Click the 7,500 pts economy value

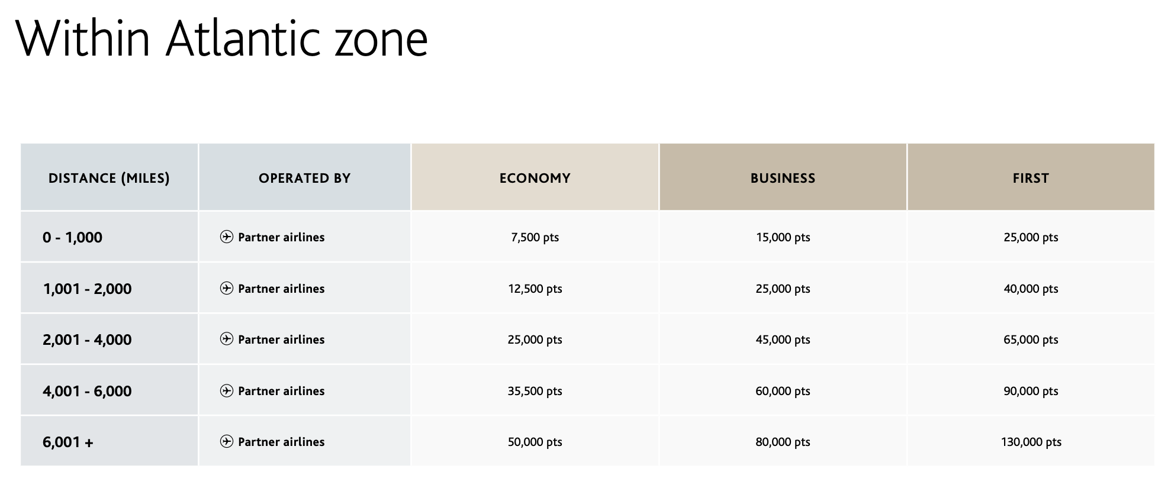coord(535,237)
